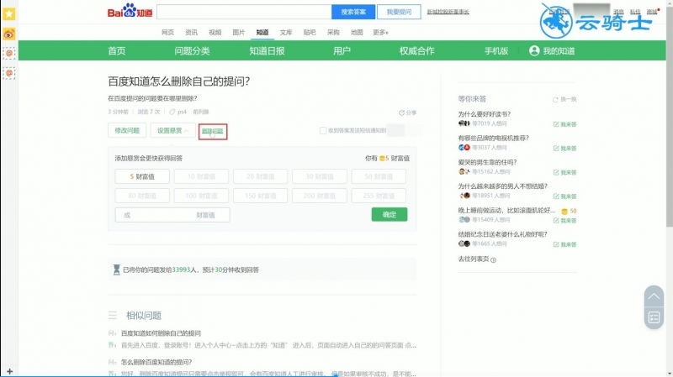Click the custom 财富值 input field
673x377 pixels.
(x=172, y=215)
